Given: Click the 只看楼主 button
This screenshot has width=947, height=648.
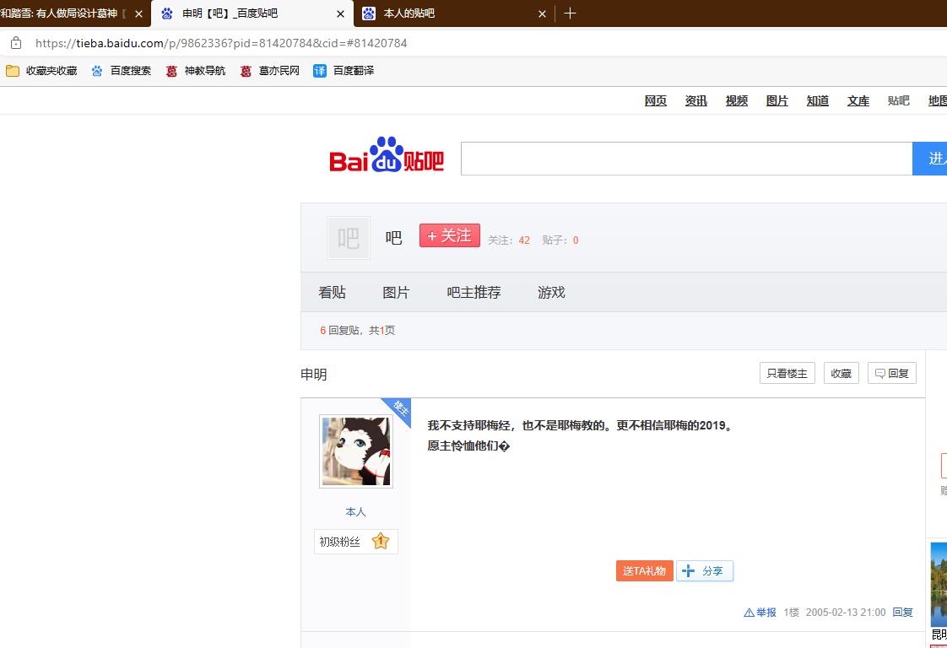Looking at the screenshot, I should pos(787,373).
